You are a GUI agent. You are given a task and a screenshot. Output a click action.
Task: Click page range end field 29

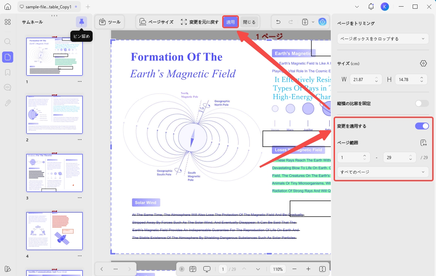(x=399, y=157)
